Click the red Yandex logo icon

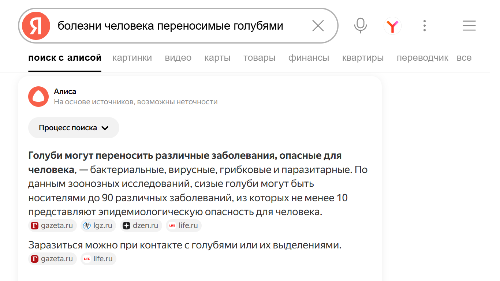(x=36, y=26)
